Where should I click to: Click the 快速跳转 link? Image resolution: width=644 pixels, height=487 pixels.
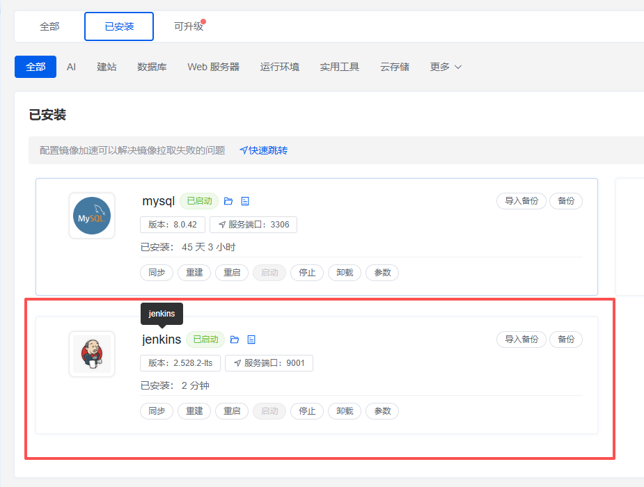click(264, 150)
